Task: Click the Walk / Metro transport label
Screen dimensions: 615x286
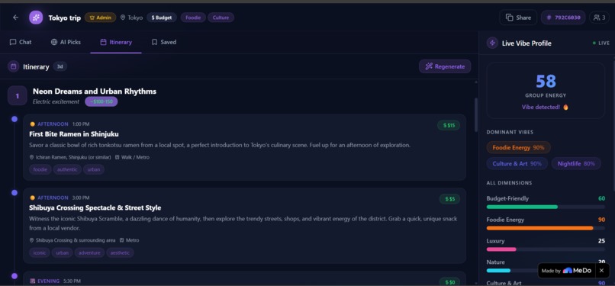Action: pos(132,157)
